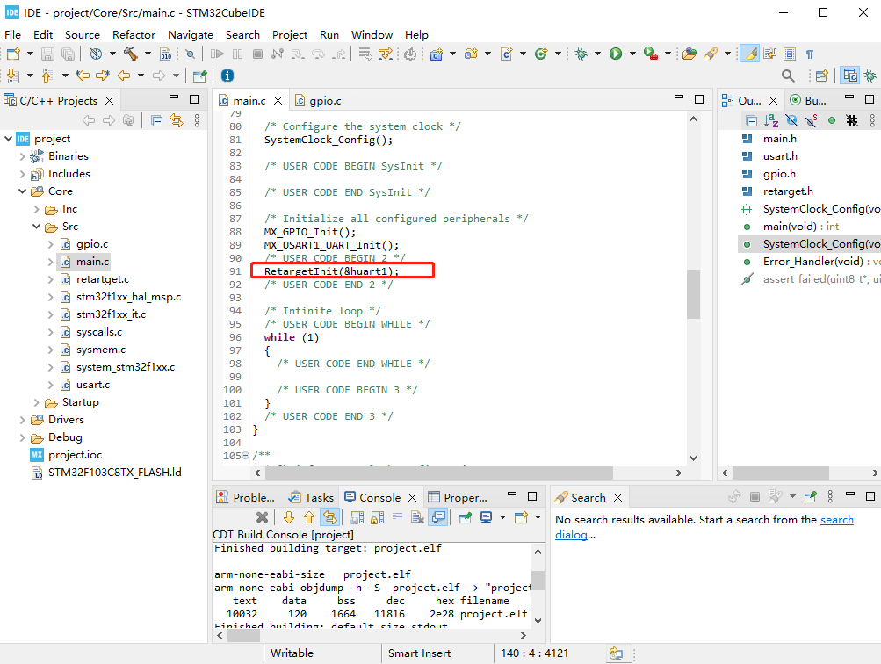
Task: Click Clear Console icon
Action: (x=417, y=517)
